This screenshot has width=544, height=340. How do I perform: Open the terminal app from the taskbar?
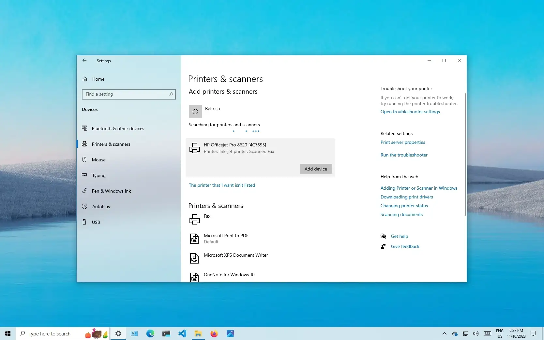[166, 333]
